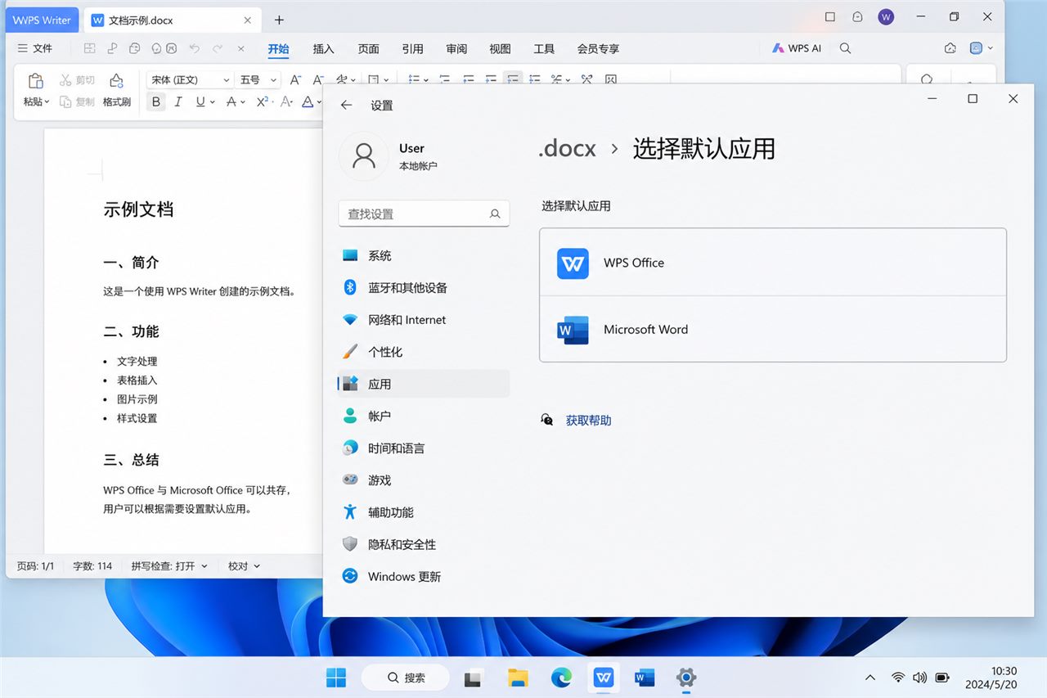The image size is (1047, 698).
Task: Click the Superscript X² button
Action: click(x=262, y=101)
